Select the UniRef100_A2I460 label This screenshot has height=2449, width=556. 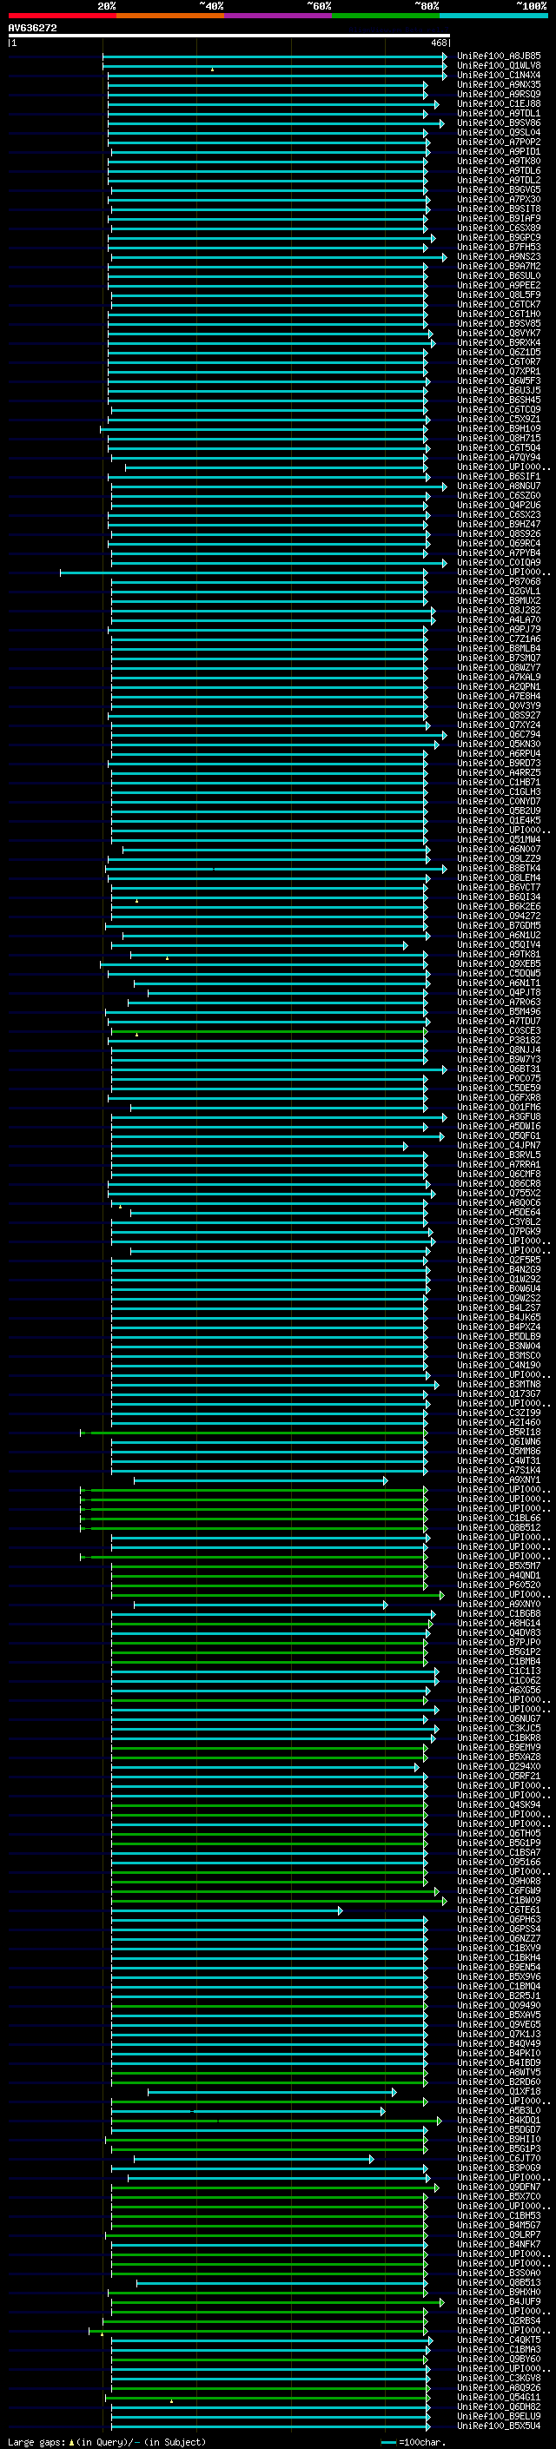(x=499, y=1422)
